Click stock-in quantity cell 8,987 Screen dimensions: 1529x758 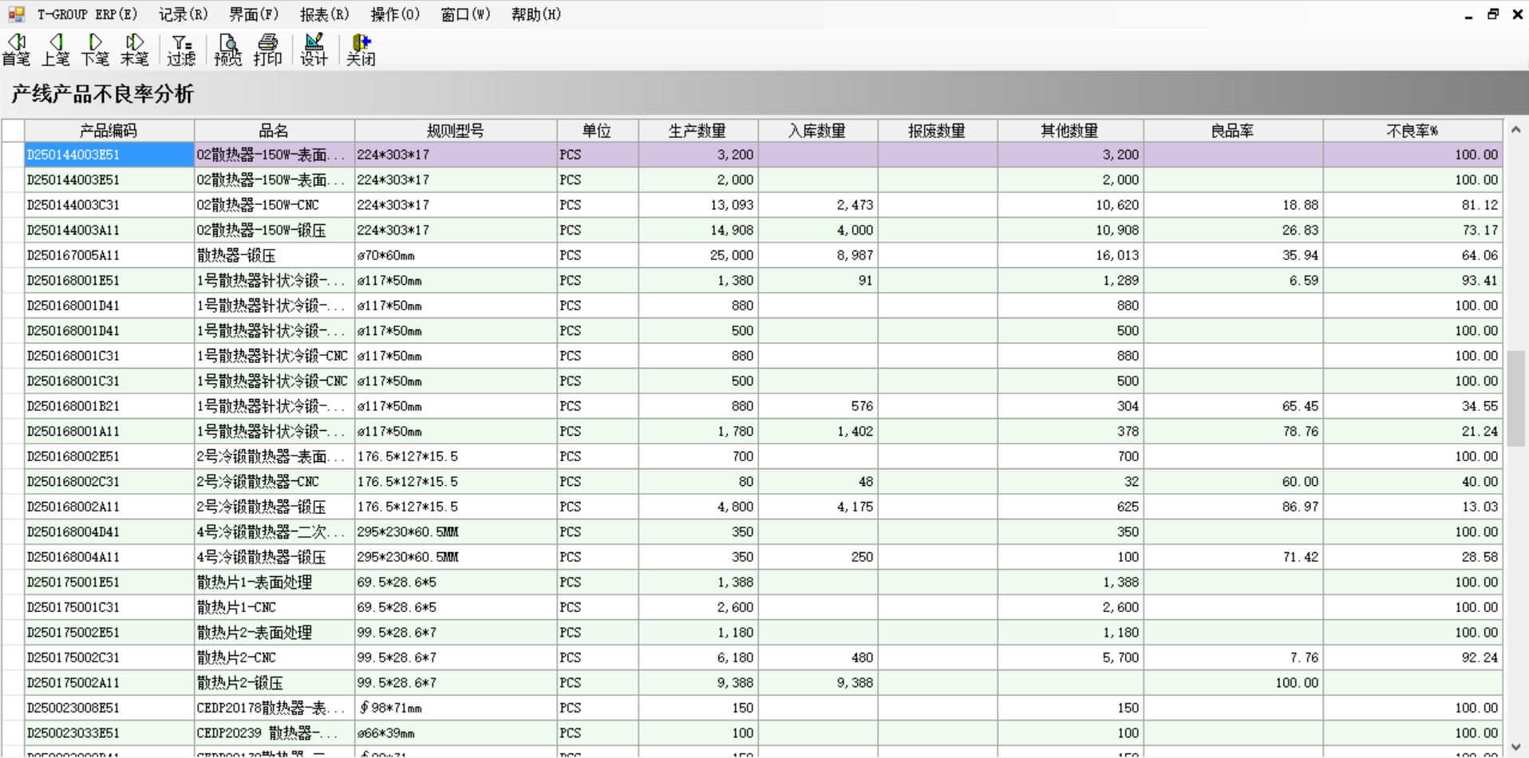tap(817, 255)
